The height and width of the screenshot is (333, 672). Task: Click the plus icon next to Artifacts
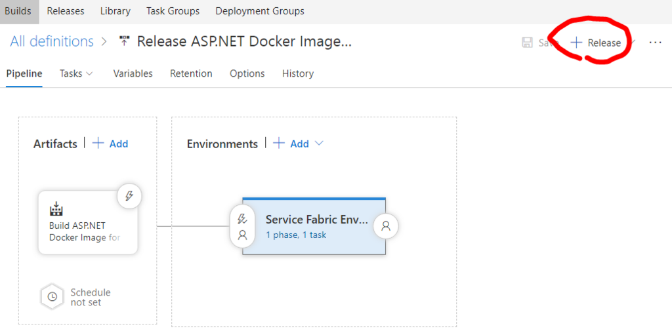pyautogui.click(x=98, y=143)
